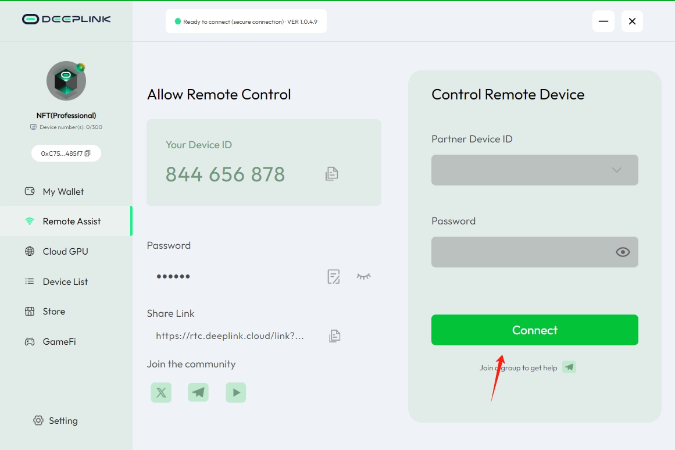Image resolution: width=675 pixels, height=450 pixels.
Task: Open Setting at sidebar bottom
Action: point(56,421)
